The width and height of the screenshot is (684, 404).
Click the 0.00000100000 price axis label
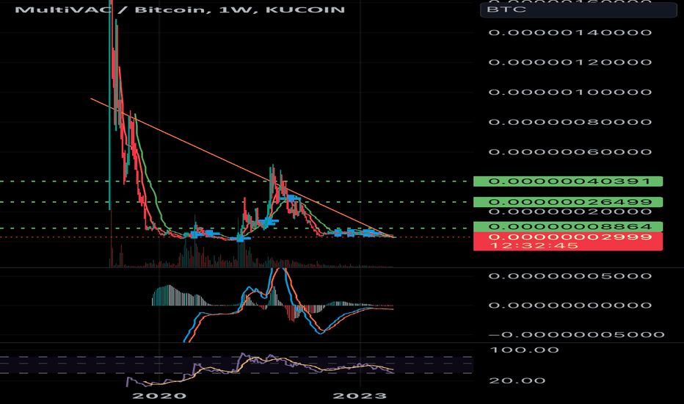point(570,92)
